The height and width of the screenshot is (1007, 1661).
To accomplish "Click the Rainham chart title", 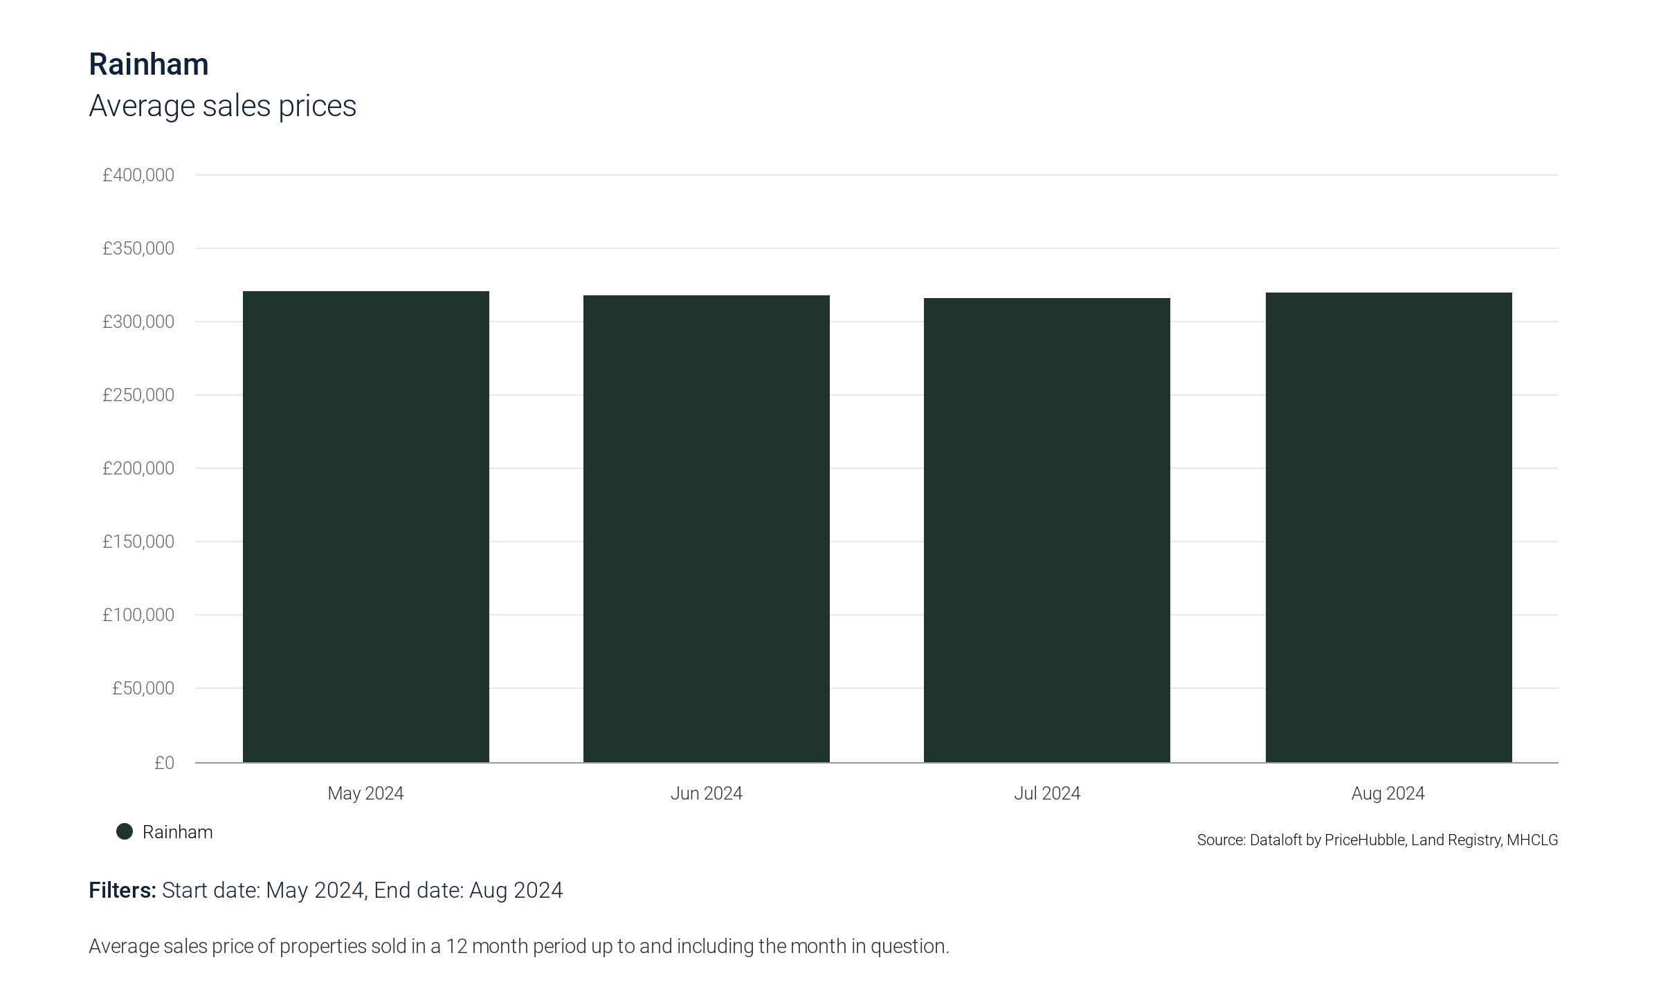I will 149,64.
